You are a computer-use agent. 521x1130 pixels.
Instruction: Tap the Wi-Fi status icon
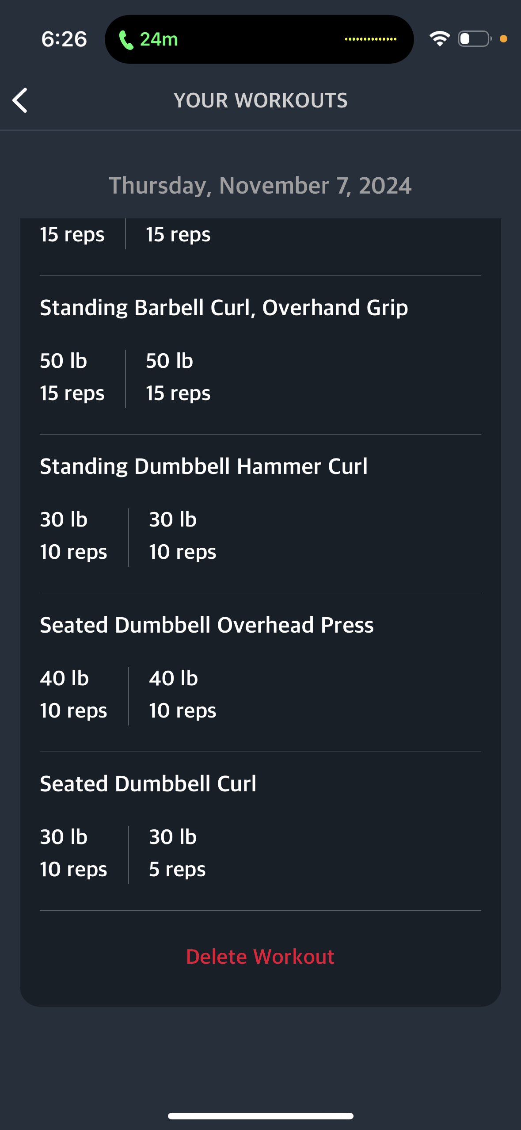click(439, 39)
